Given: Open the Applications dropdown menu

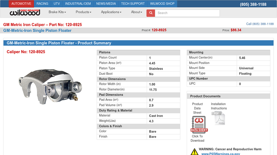Looking at the screenshot, I should [x=111, y=12].
